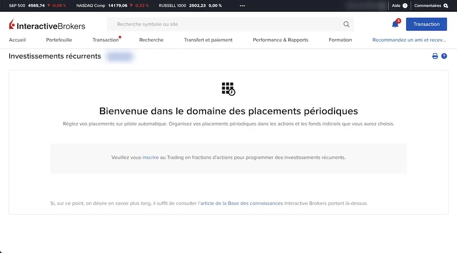Viewport: 457px width, 253px height.
Task: Click the blue Transaction button
Action: pyautogui.click(x=426, y=24)
